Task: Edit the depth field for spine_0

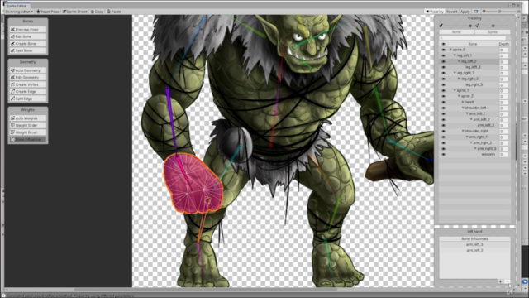Action: tap(503, 50)
